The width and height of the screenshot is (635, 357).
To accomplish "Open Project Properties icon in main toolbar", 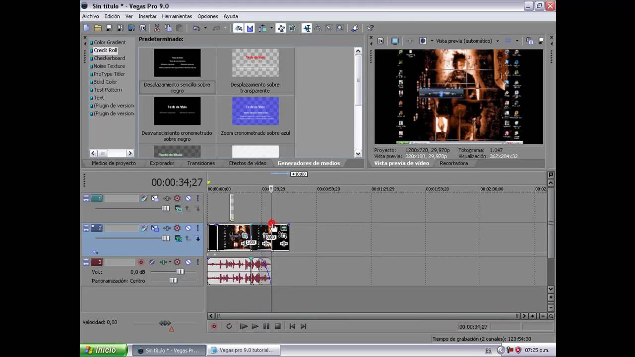I will tap(143, 28).
